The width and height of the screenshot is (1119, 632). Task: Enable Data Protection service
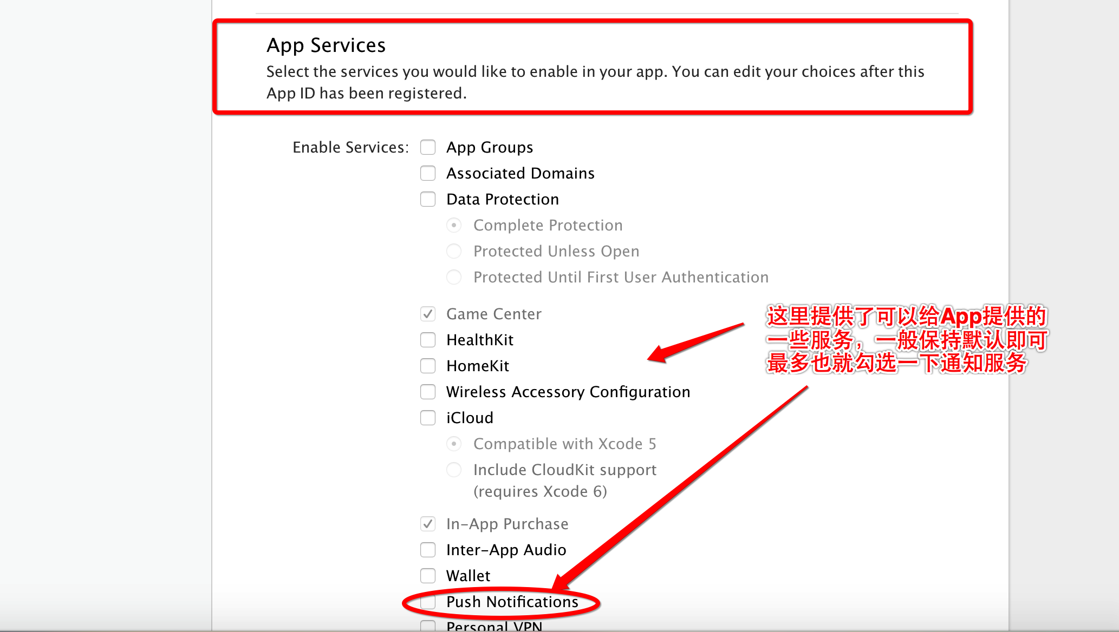(x=429, y=199)
